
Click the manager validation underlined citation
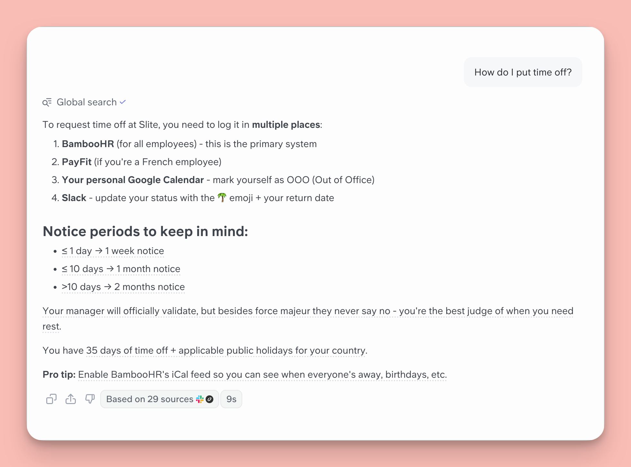(308, 311)
